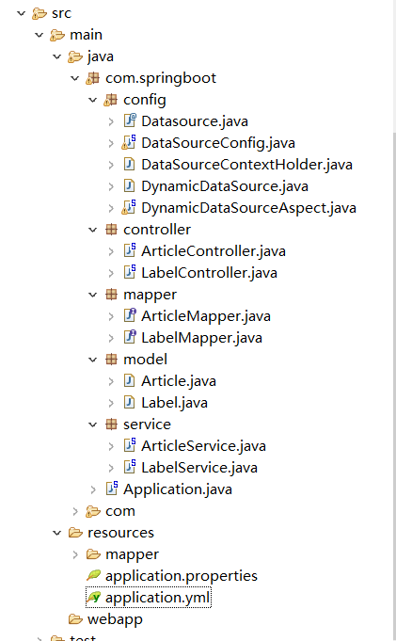Collapse the main folder arrow
Screen dimensions: 396x641
(x=40, y=35)
